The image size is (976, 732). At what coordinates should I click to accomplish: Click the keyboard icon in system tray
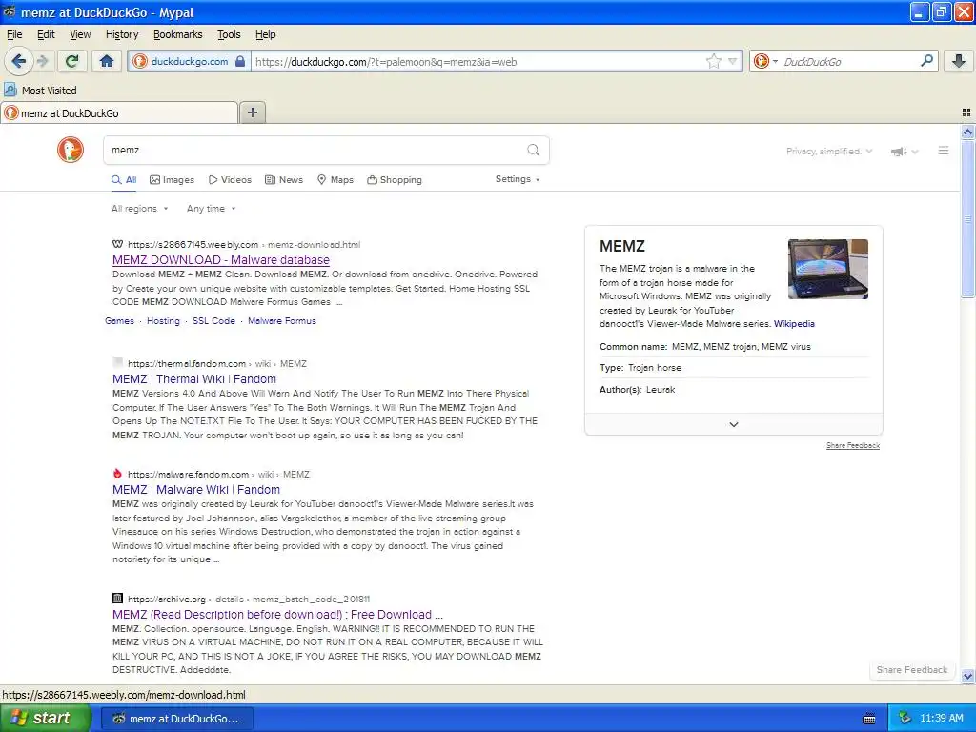click(869, 719)
